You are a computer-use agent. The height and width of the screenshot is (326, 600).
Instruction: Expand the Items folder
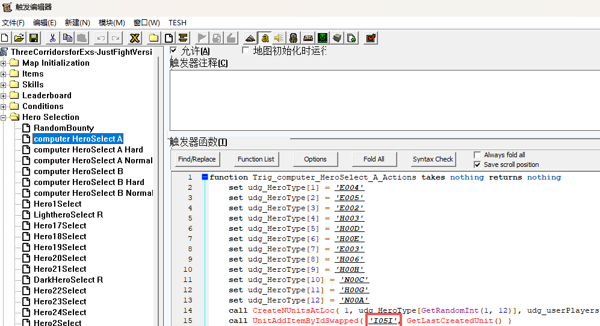tap(4, 74)
